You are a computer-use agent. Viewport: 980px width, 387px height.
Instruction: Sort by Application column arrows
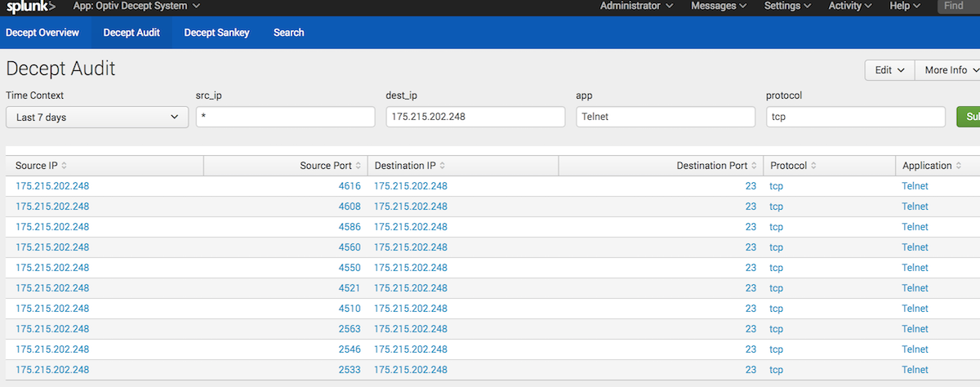pyautogui.click(x=958, y=166)
